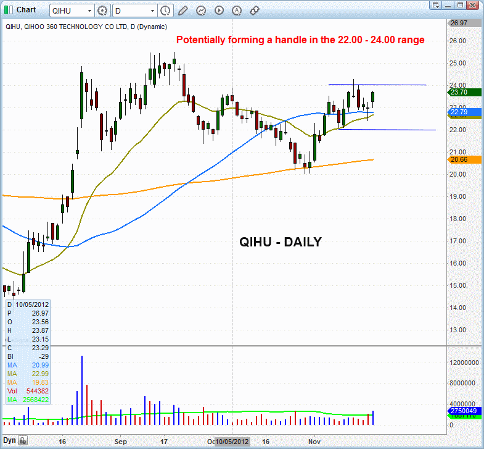Click the 12000000 volume axis label
This screenshot has height=449, width=484.
464,363
